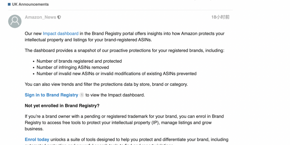This screenshot has height=145, width=290.
Task: Follow the Enrol today link
Action: pyautogui.click(x=37, y=139)
